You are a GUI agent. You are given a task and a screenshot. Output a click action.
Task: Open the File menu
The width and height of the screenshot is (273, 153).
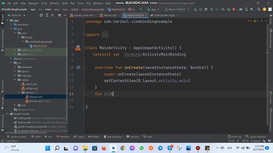coord(9,3)
